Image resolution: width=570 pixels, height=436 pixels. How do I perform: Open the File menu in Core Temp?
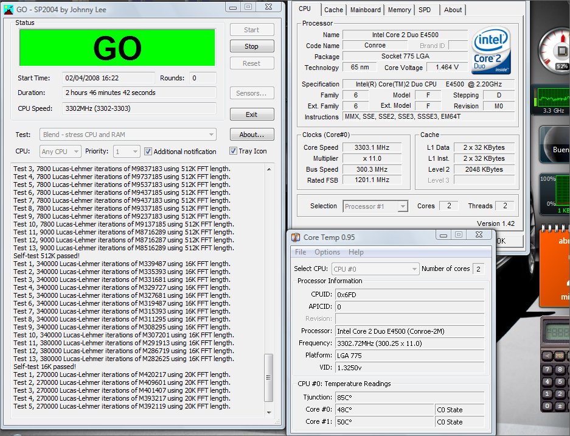pyautogui.click(x=301, y=252)
